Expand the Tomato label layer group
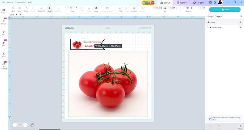This screenshot has height=130, width=244. click(208, 27)
